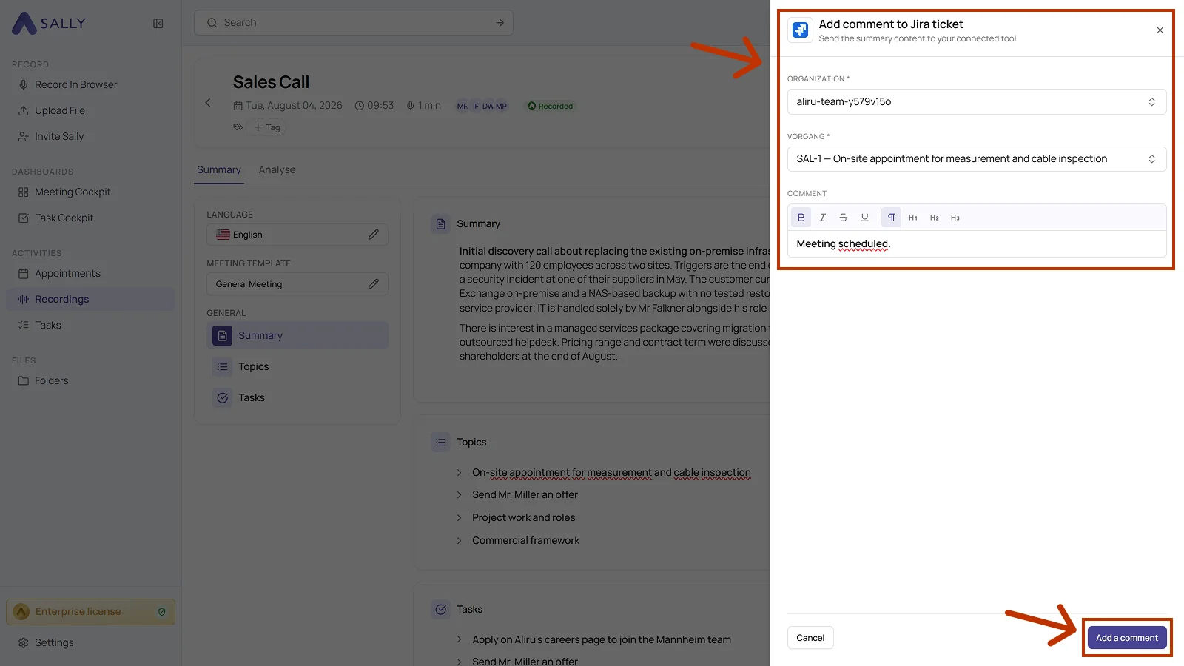Expand topic Project work and roles
This screenshot has width=1184, height=666.
point(459,518)
